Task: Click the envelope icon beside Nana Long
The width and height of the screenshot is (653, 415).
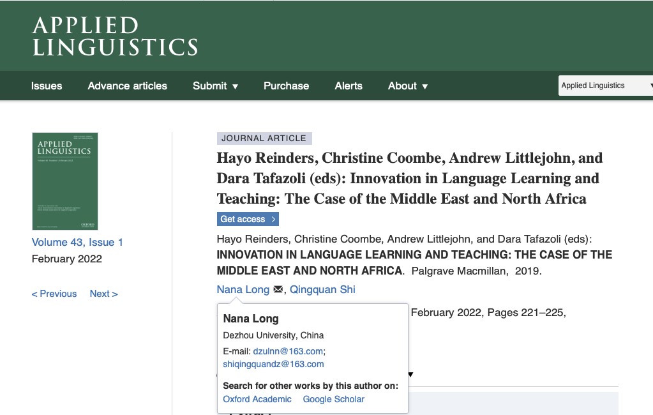Action: pyautogui.click(x=278, y=289)
